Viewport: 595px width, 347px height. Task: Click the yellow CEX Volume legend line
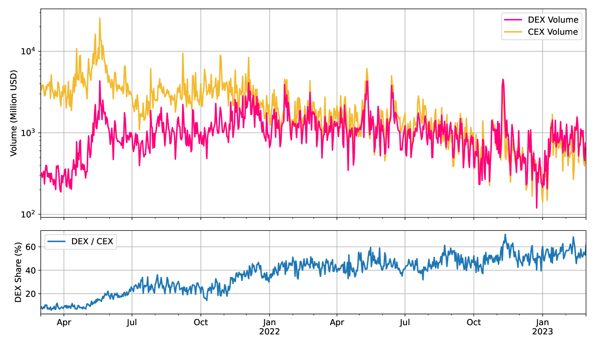click(x=513, y=32)
